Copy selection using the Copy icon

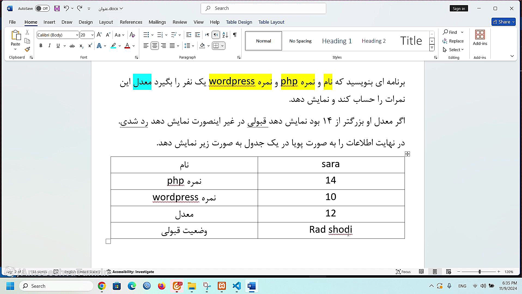[27, 41]
